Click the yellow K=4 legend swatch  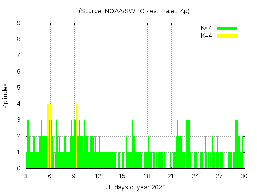coord(227,36)
